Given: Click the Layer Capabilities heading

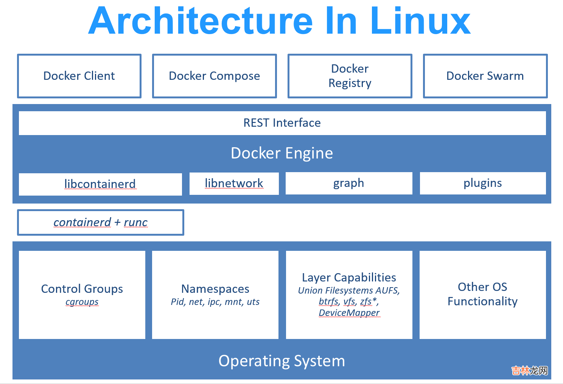Looking at the screenshot, I should coord(349,277).
